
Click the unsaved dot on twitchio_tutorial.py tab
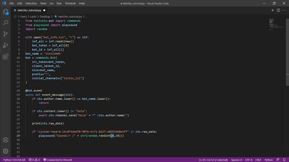tap(44, 10)
